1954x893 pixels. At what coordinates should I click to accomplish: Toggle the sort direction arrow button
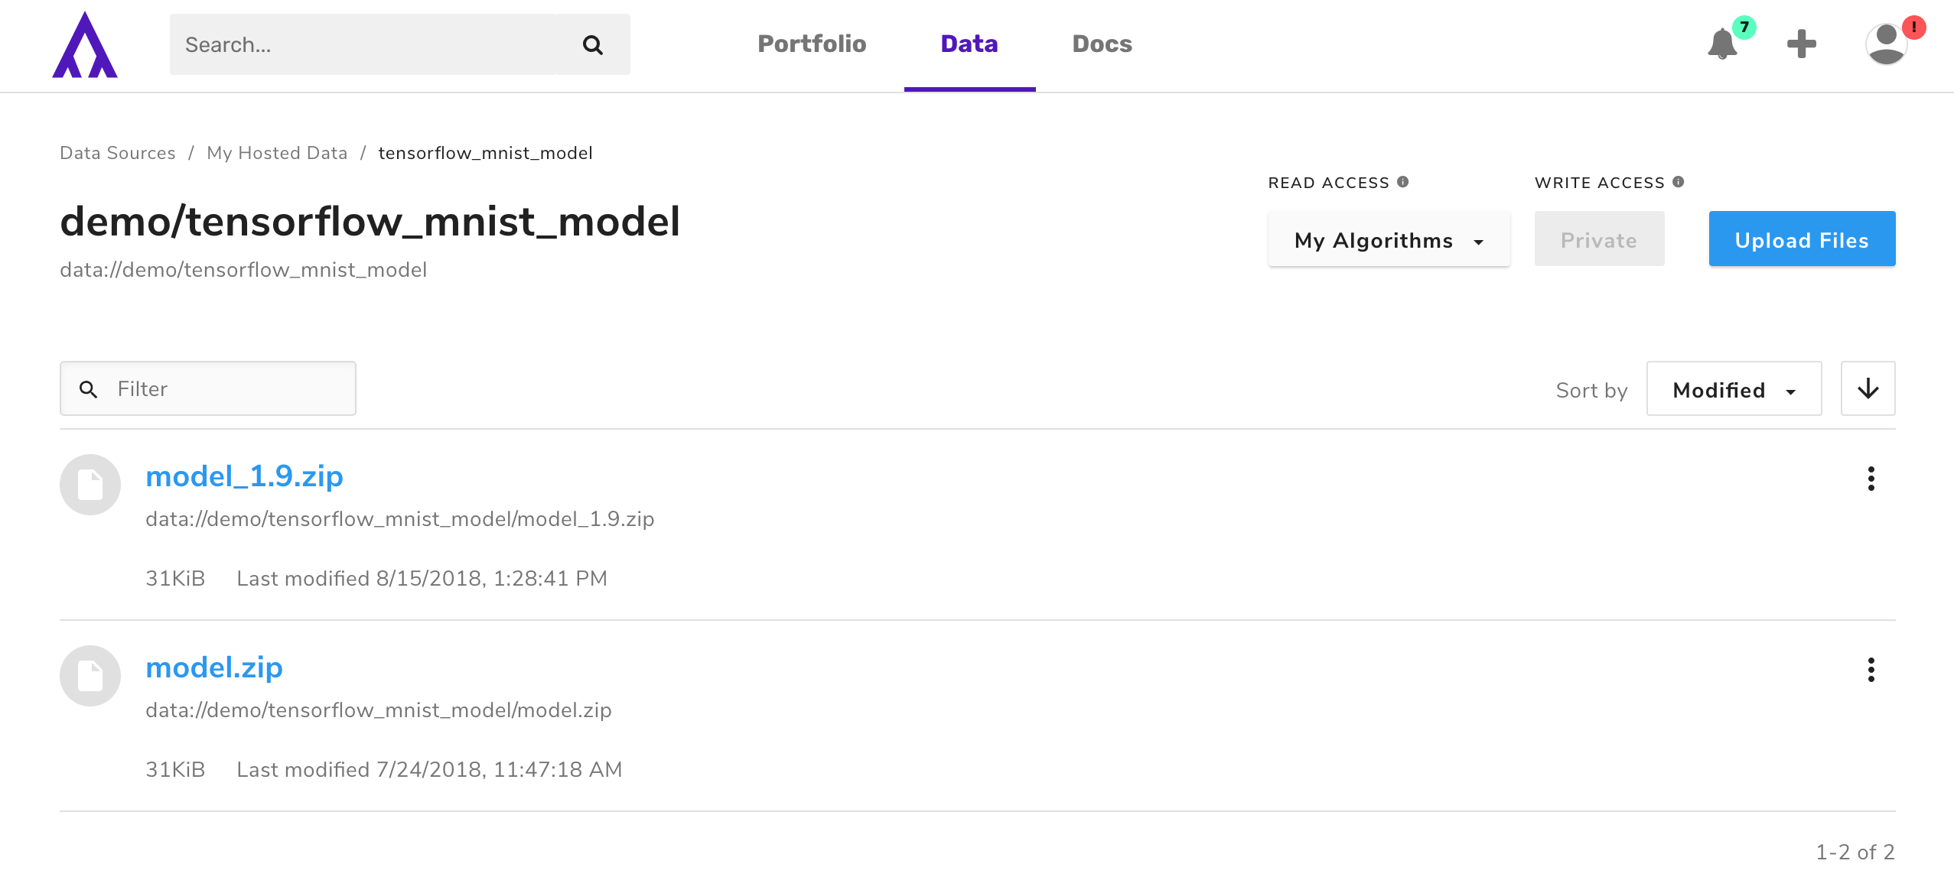[x=1868, y=388]
